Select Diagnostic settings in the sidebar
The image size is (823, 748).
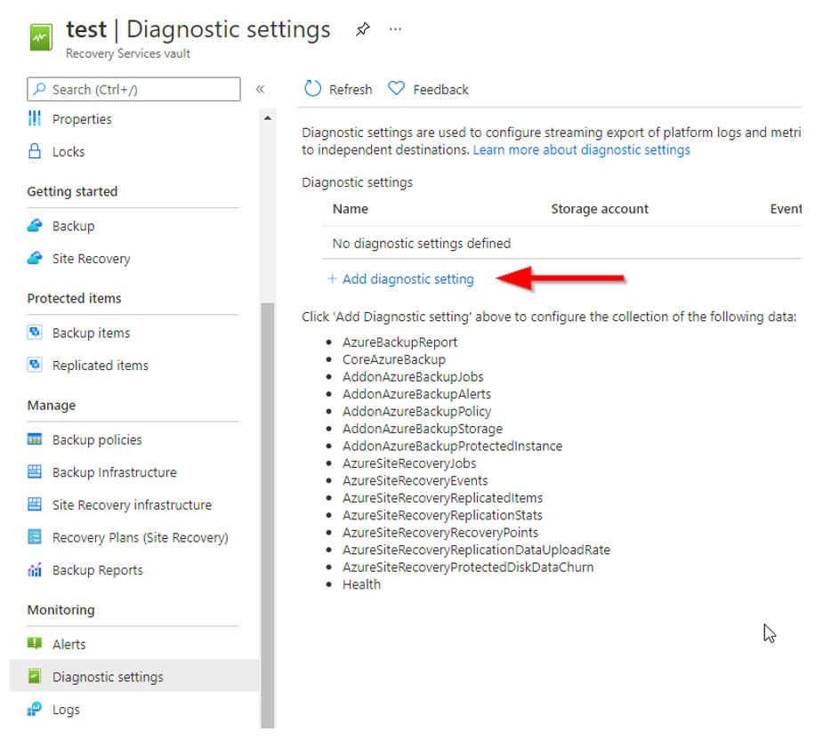click(x=134, y=676)
